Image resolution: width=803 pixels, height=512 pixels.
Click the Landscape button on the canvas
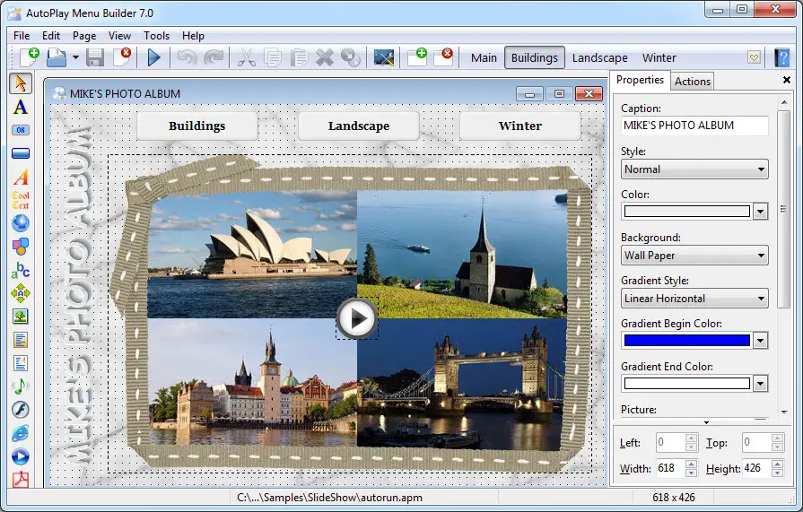point(358,126)
